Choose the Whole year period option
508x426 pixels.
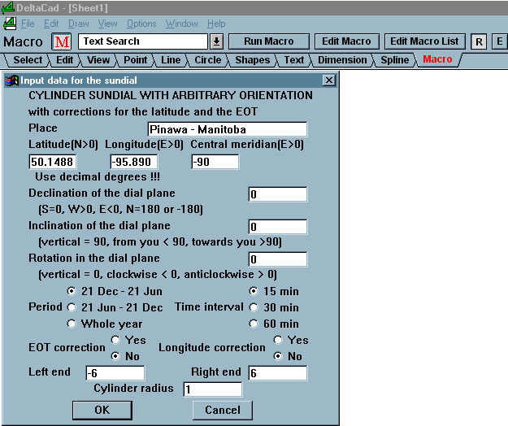click(x=72, y=324)
